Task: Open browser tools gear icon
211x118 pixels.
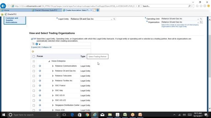Action: pos(205,6)
